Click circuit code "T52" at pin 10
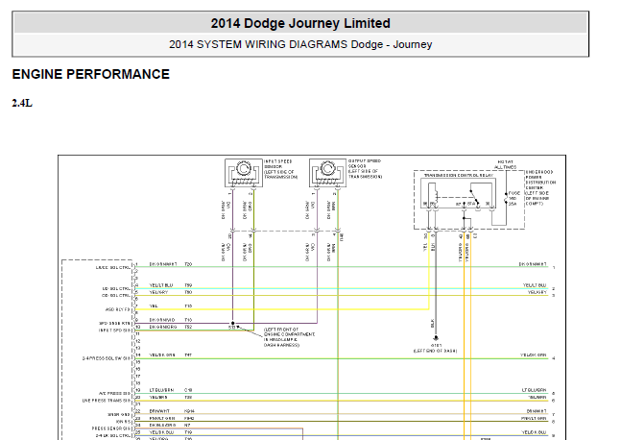The image size is (621, 440). click(x=188, y=327)
